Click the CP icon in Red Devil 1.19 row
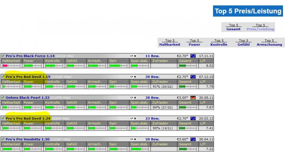 pyautogui.click(x=133, y=77)
